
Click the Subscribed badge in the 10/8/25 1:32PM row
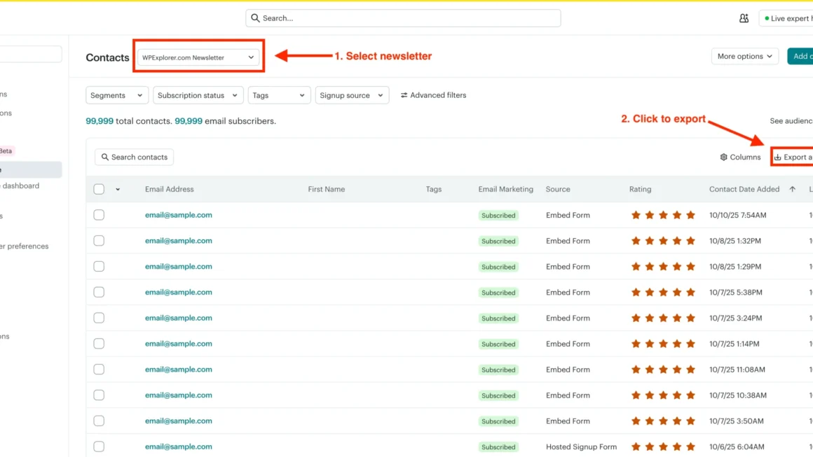[498, 241]
